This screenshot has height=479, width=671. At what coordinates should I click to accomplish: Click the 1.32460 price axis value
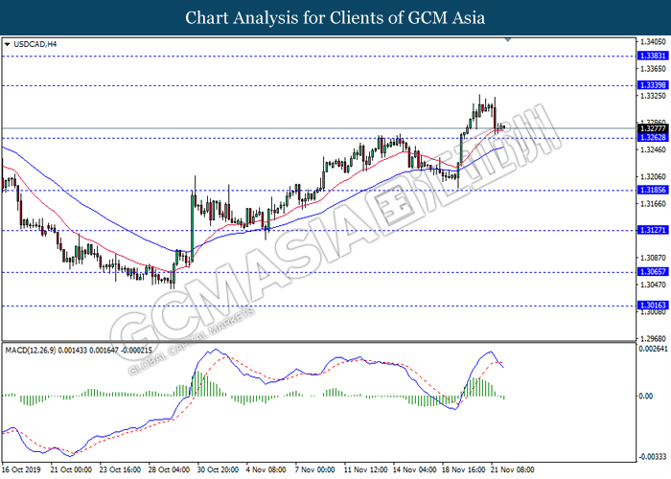(653, 149)
